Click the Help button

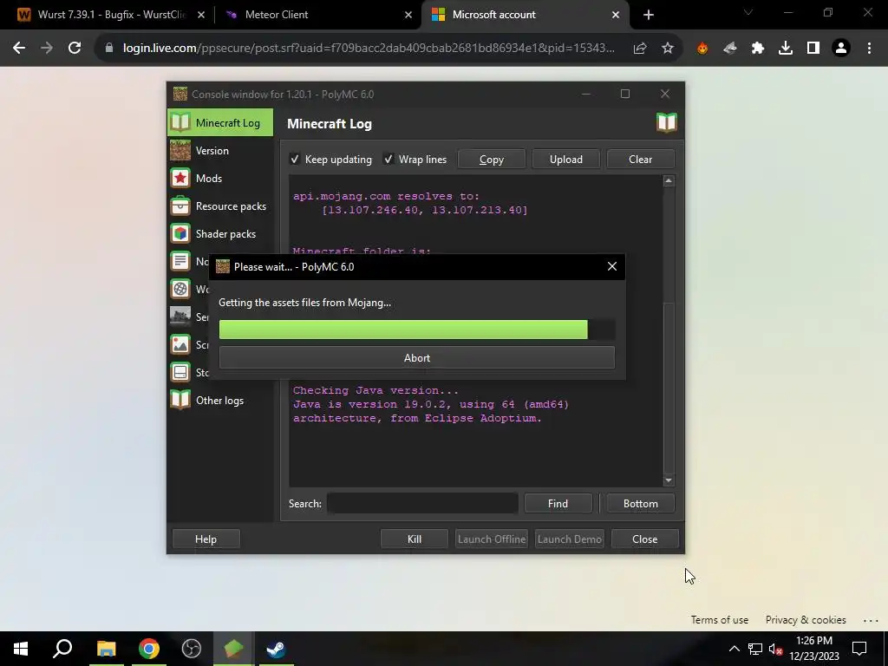point(206,539)
